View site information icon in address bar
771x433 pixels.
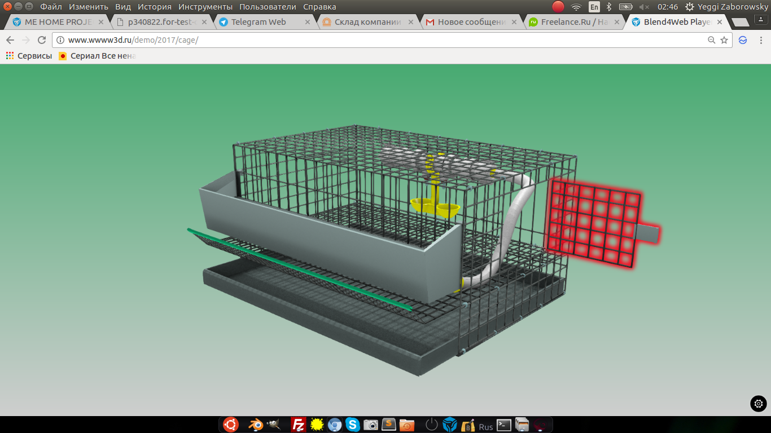[60, 40]
